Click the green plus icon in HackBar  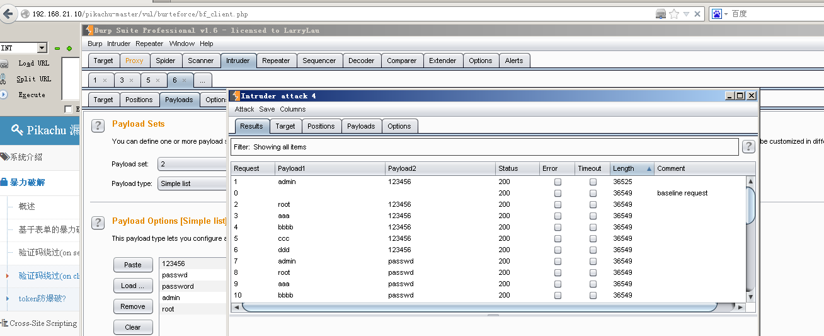tap(69, 49)
